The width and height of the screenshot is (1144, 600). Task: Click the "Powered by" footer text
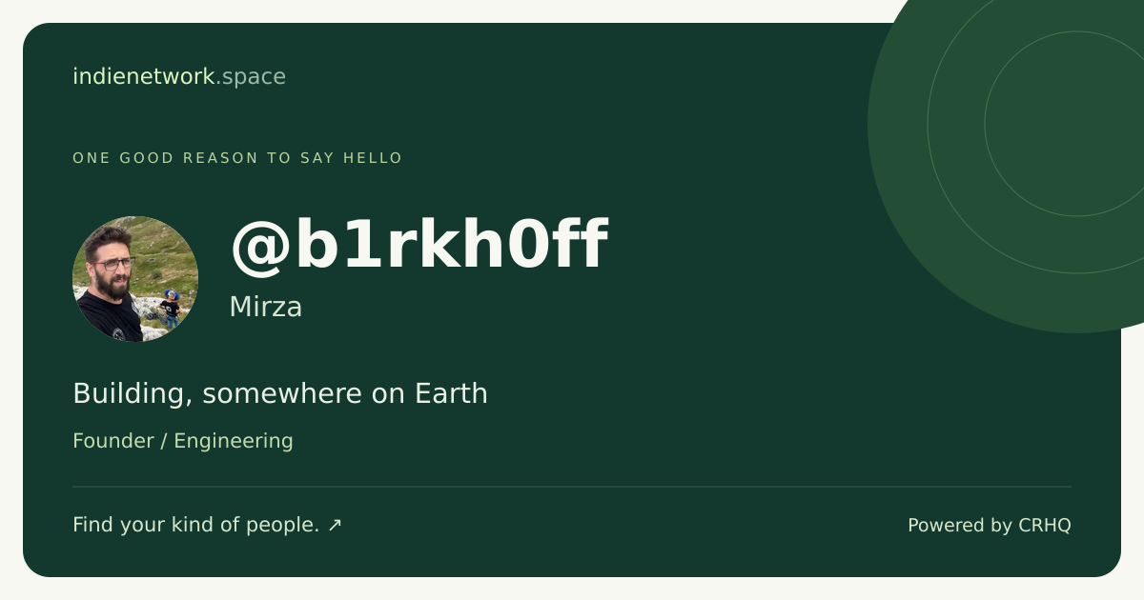click(960, 526)
